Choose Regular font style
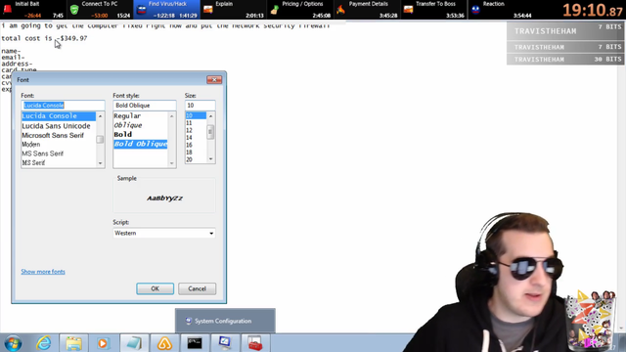Viewport: 626px width, 352px height. tap(141, 115)
